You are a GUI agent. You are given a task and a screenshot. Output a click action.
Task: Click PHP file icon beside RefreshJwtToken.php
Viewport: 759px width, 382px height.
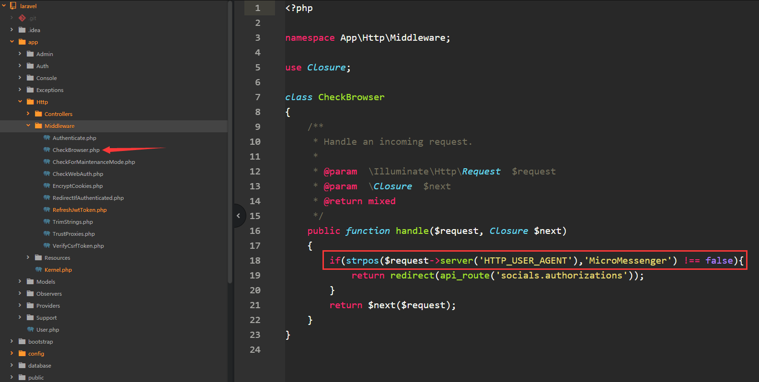point(46,209)
